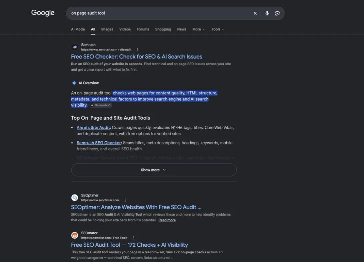This screenshot has width=364, height=262.
Task: Click the Google logo
Action: click(x=43, y=13)
